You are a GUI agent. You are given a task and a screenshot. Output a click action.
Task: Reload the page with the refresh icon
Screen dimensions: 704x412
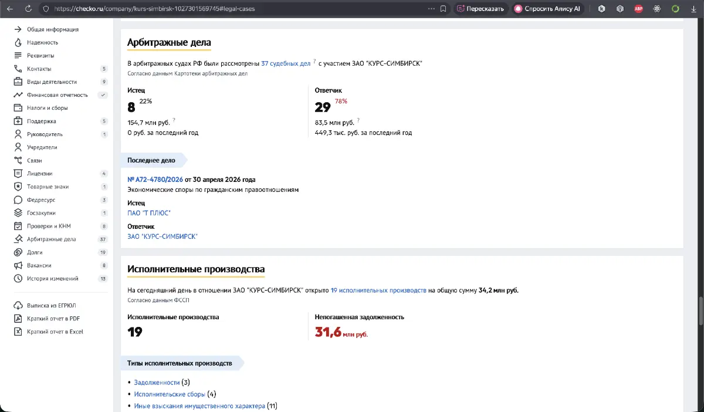point(29,9)
